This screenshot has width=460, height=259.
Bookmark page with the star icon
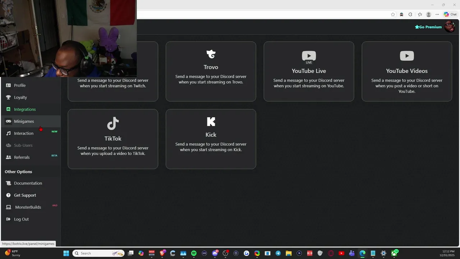click(393, 14)
